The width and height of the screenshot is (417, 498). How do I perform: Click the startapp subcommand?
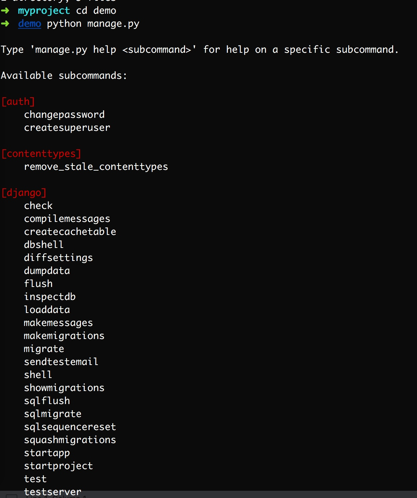coord(47,453)
